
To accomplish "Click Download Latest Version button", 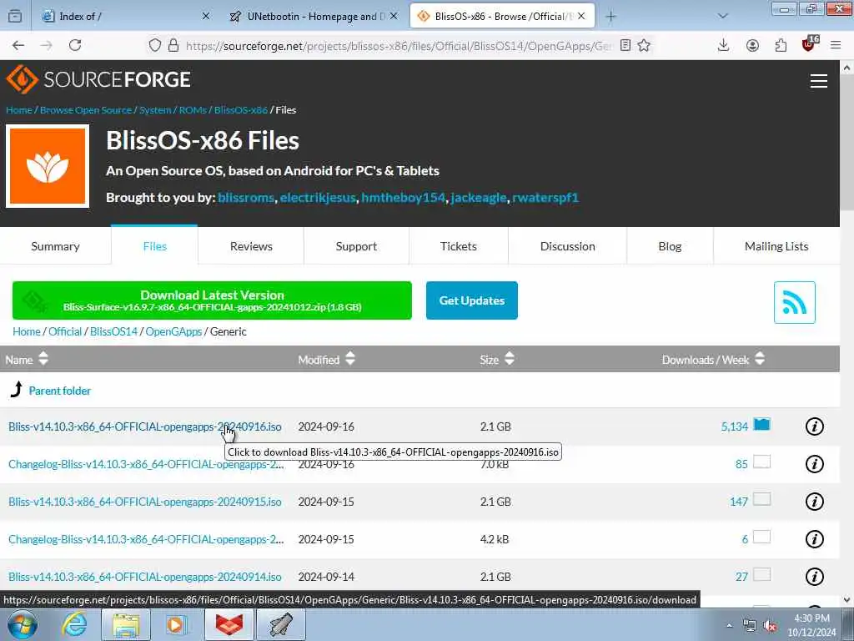I will pyautogui.click(x=212, y=300).
